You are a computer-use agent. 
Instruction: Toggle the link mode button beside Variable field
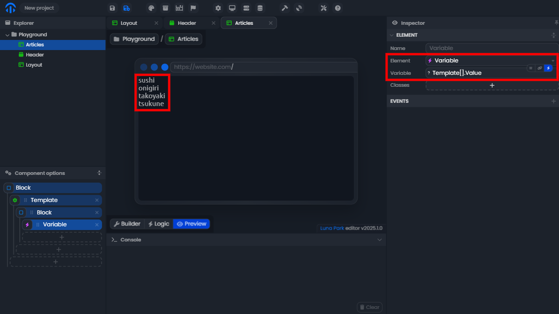coord(540,68)
